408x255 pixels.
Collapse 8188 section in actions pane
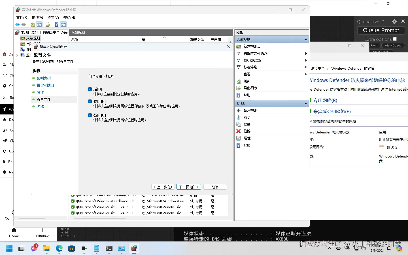pos(306,104)
